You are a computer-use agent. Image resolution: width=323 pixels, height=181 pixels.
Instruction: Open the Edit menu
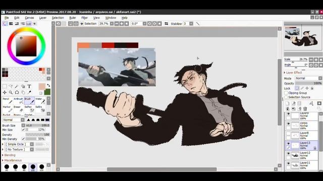(17, 18)
